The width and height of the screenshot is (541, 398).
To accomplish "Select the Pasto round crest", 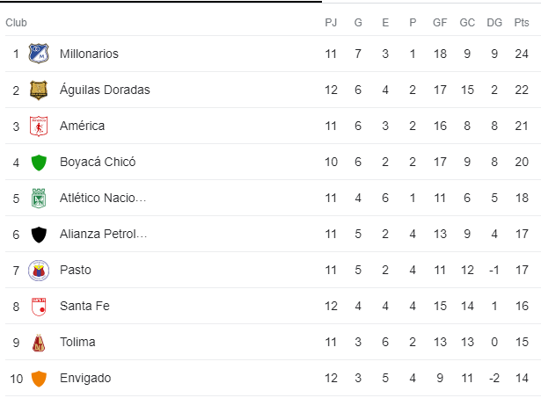I will tap(39, 270).
